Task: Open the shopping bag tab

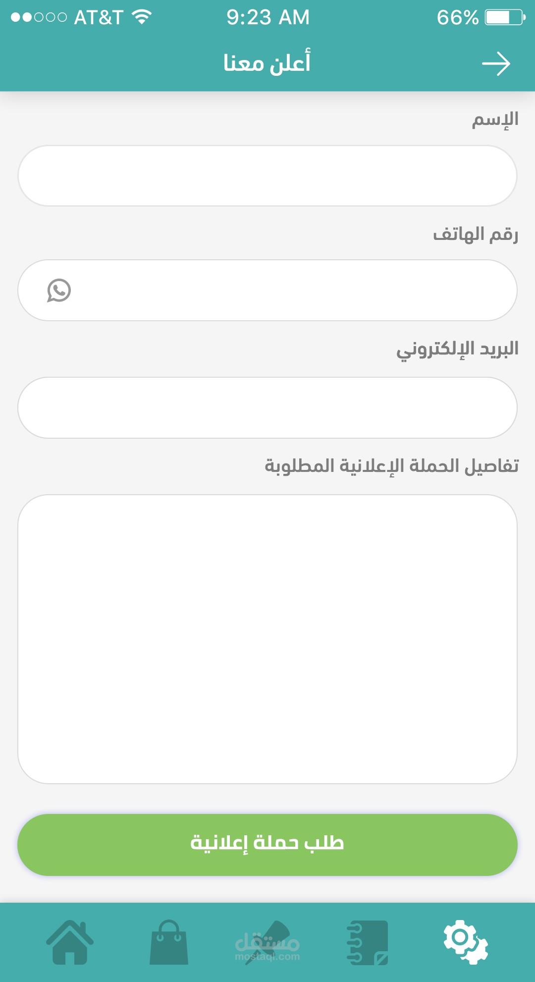Action: tap(169, 942)
